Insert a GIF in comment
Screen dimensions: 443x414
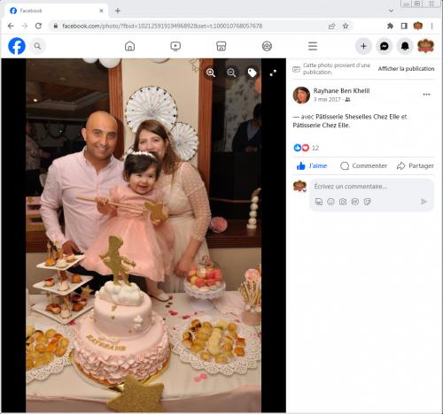355,202
